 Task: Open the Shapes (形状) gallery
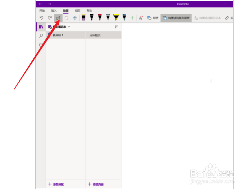pos(153,18)
